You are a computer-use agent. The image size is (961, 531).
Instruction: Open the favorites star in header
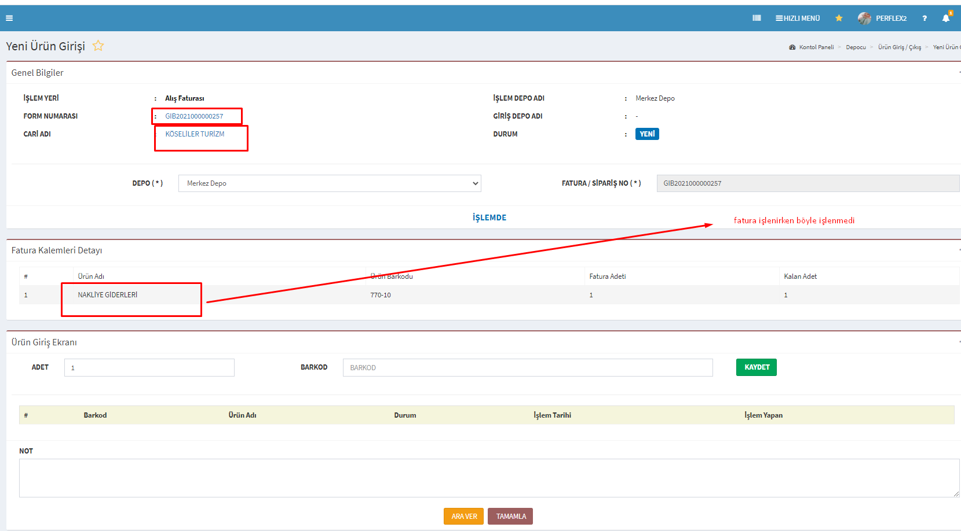click(839, 19)
